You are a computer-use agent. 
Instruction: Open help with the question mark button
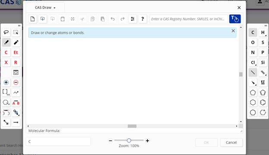(x=143, y=19)
